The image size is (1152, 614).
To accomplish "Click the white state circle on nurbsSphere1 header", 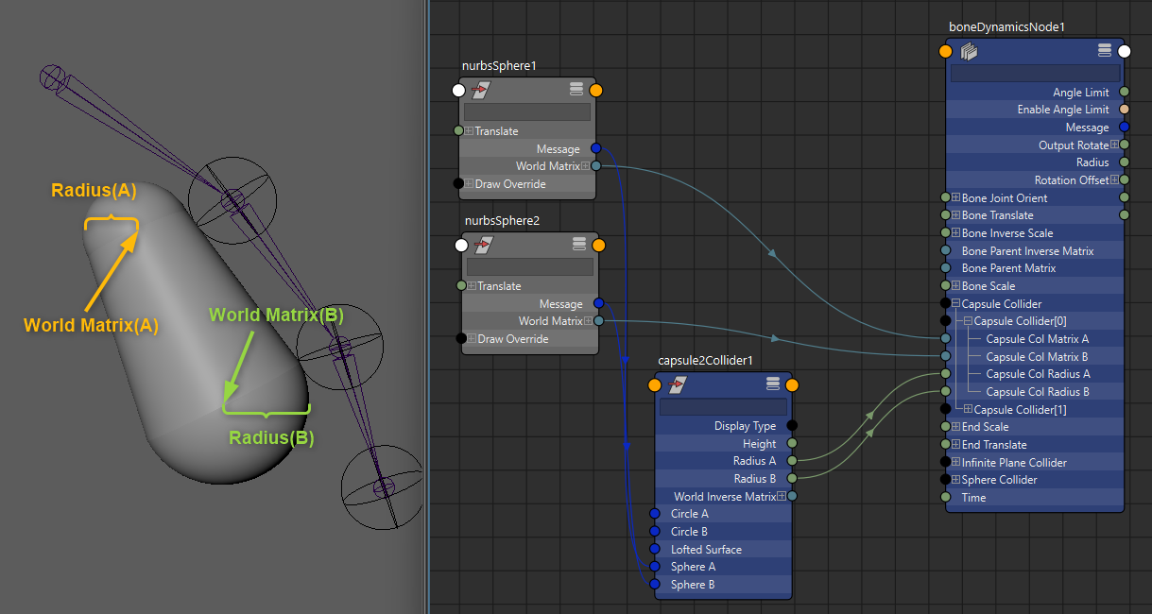I will pos(459,90).
